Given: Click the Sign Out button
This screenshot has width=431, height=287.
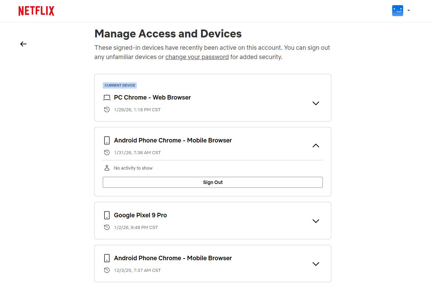Looking at the screenshot, I should 212,182.
